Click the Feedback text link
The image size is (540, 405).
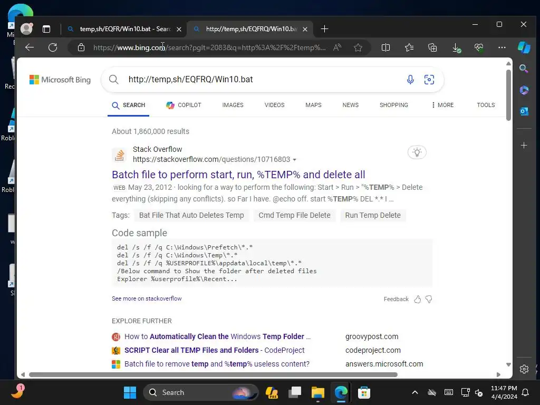396,300
